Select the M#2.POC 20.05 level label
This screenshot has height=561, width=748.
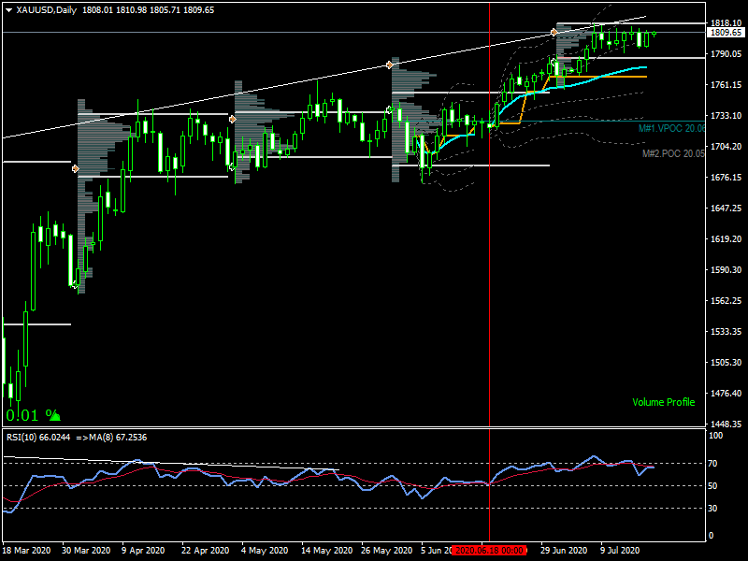coord(673,153)
